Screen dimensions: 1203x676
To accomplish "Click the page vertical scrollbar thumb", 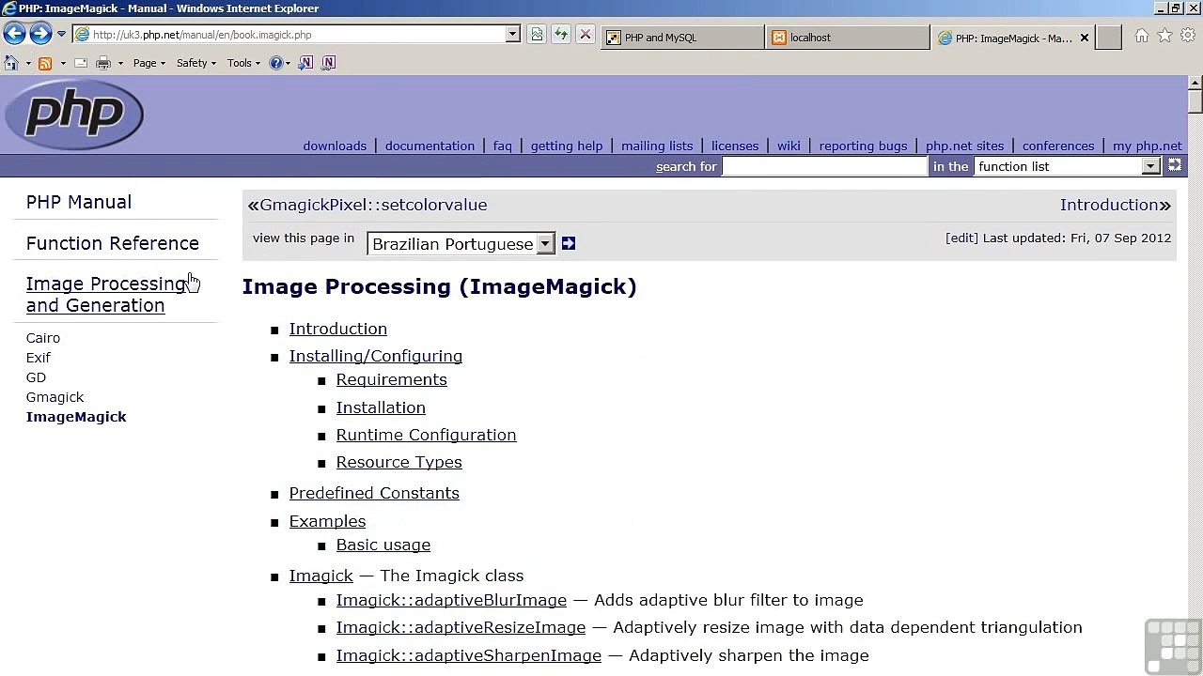I will (x=1195, y=102).
